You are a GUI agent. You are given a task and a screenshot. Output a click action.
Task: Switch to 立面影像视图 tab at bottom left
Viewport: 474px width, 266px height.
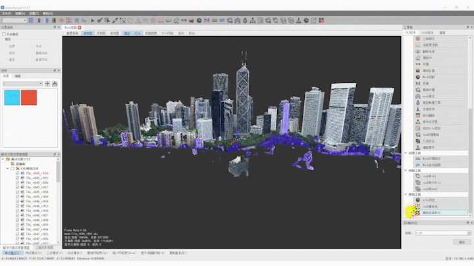pyautogui.click(x=45, y=248)
